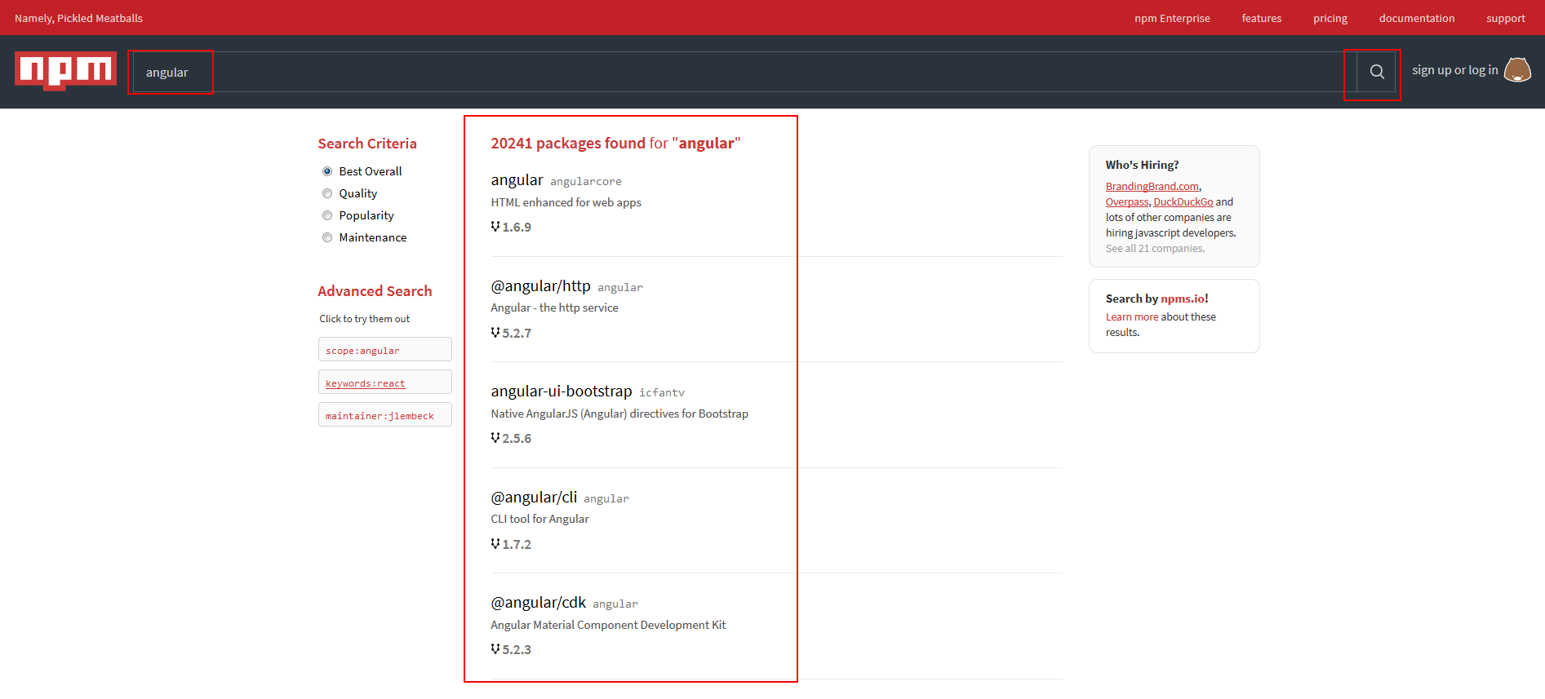Click publisher angular beside @angular/cli

(606, 499)
